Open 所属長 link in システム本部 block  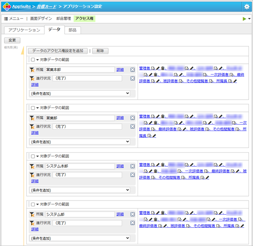[194, 178]
